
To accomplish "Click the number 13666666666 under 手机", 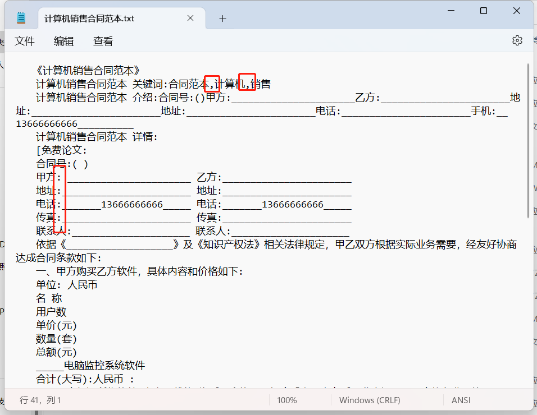I will pyautogui.click(x=47, y=123).
